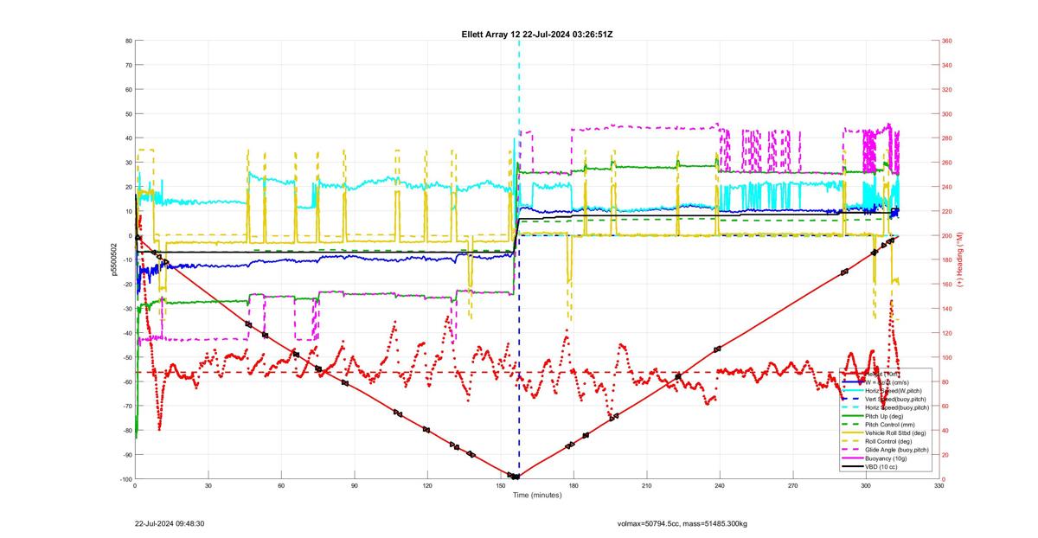
Task: Click the deepest dive marker at depth minimum
Action: [x=516, y=477]
